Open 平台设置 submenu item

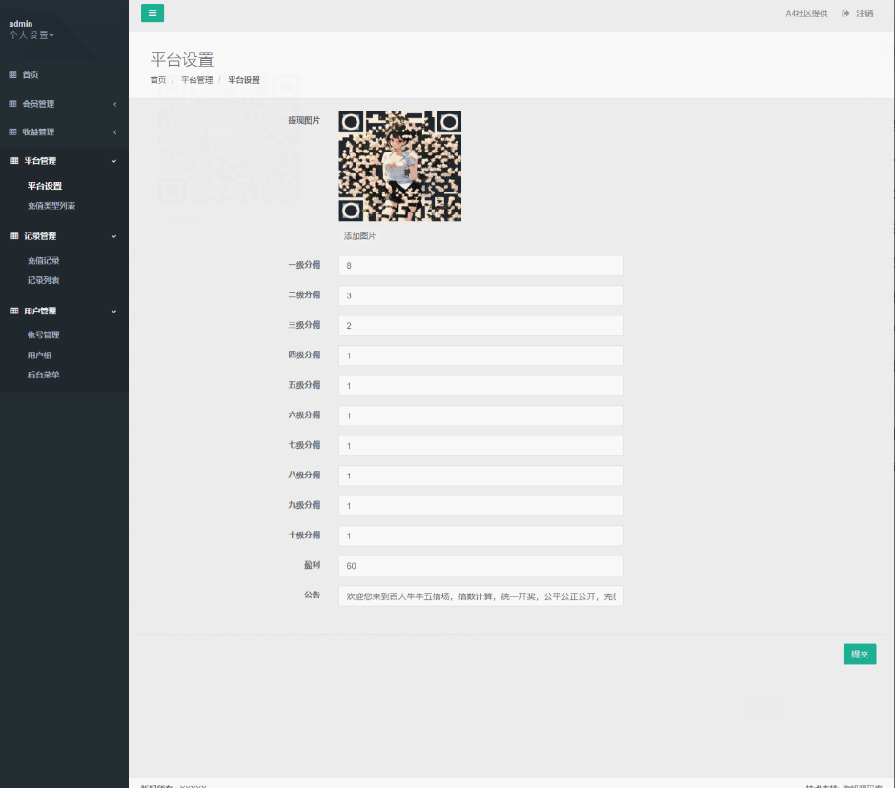point(45,186)
